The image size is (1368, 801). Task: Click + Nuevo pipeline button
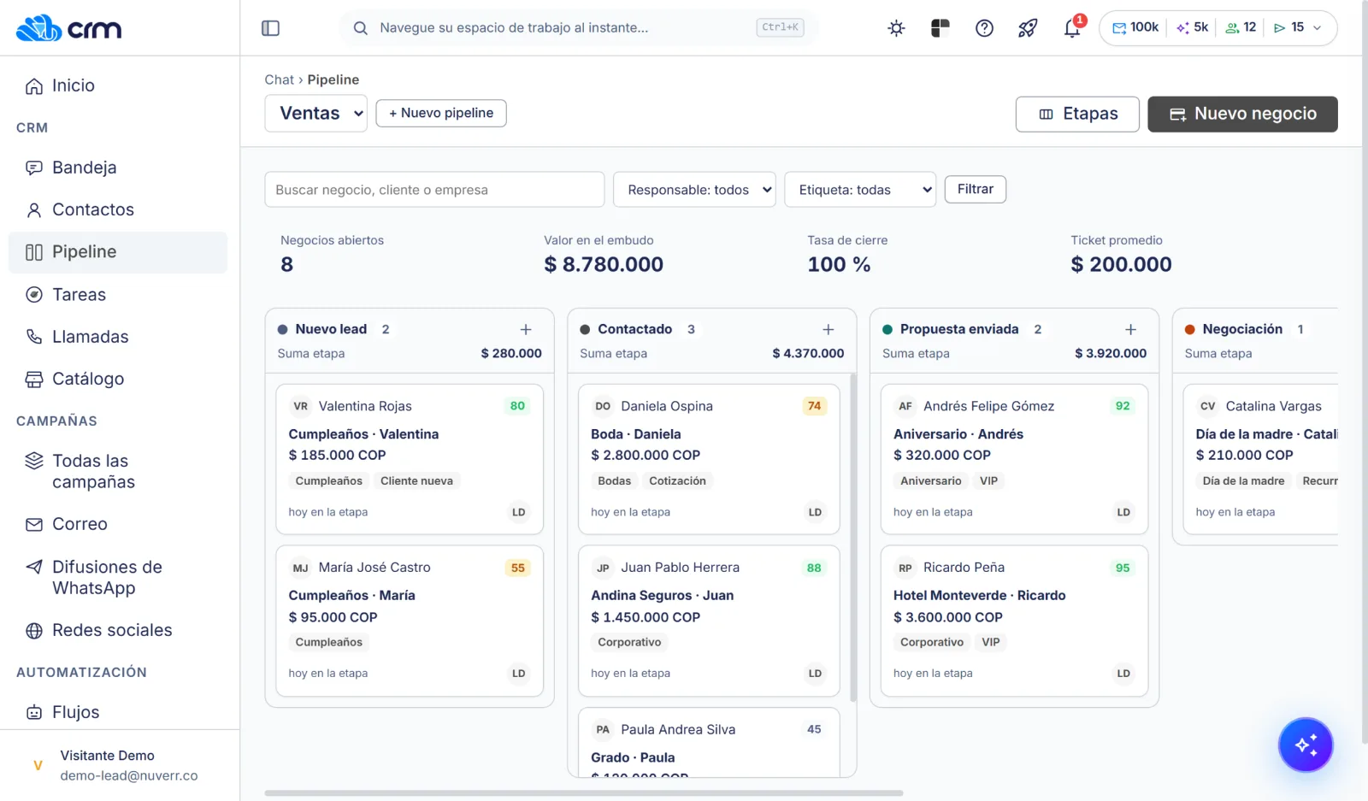tap(441, 113)
